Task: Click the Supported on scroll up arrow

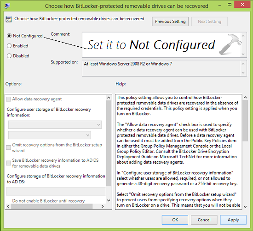Action: coord(243,64)
